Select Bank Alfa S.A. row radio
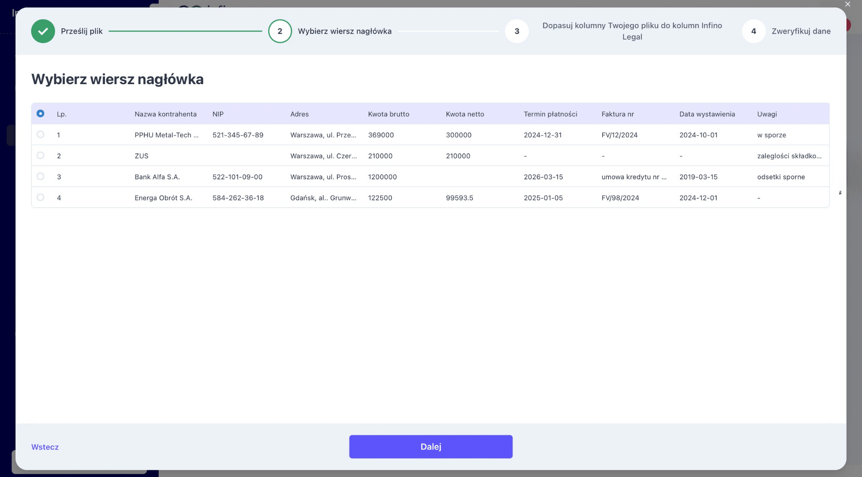The image size is (862, 477). click(40, 176)
